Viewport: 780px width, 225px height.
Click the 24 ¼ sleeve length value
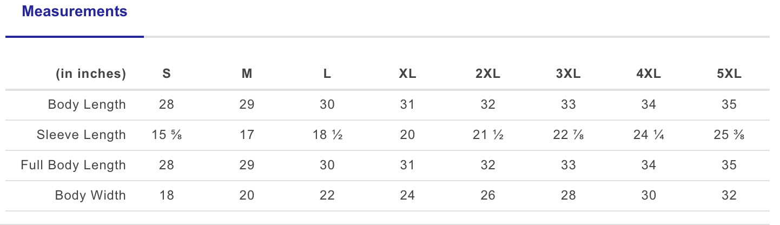[x=649, y=135]
